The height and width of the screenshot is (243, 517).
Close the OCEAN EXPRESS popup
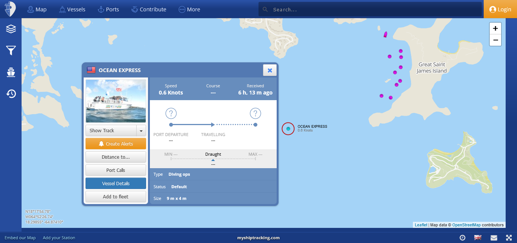270,70
